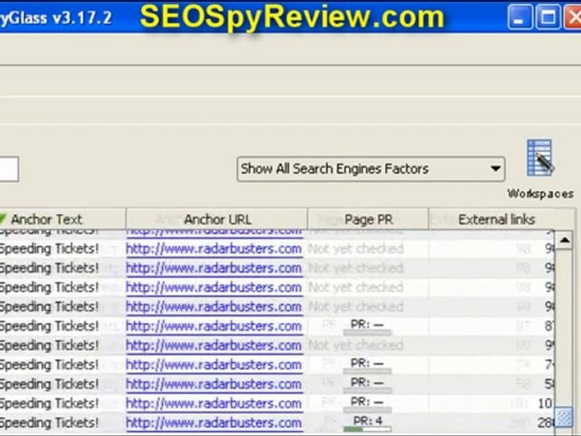Screen dimensions: 581x436
Task: Select the external links value 10
Action: click(x=545, y=403)
